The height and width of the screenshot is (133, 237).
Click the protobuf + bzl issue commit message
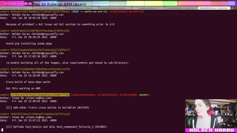60,24
